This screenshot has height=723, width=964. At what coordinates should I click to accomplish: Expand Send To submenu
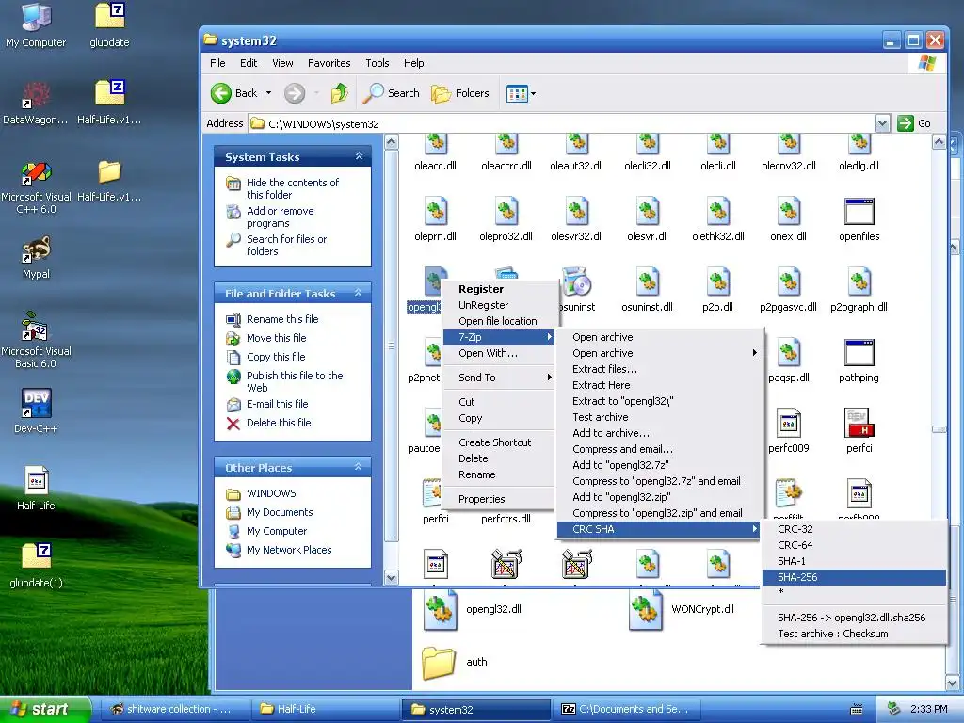point(499,378)
